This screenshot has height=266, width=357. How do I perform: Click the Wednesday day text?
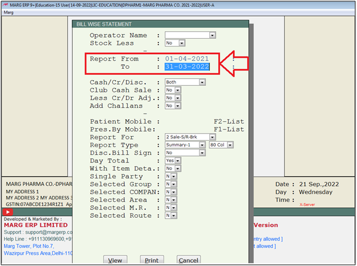[316, 192]
